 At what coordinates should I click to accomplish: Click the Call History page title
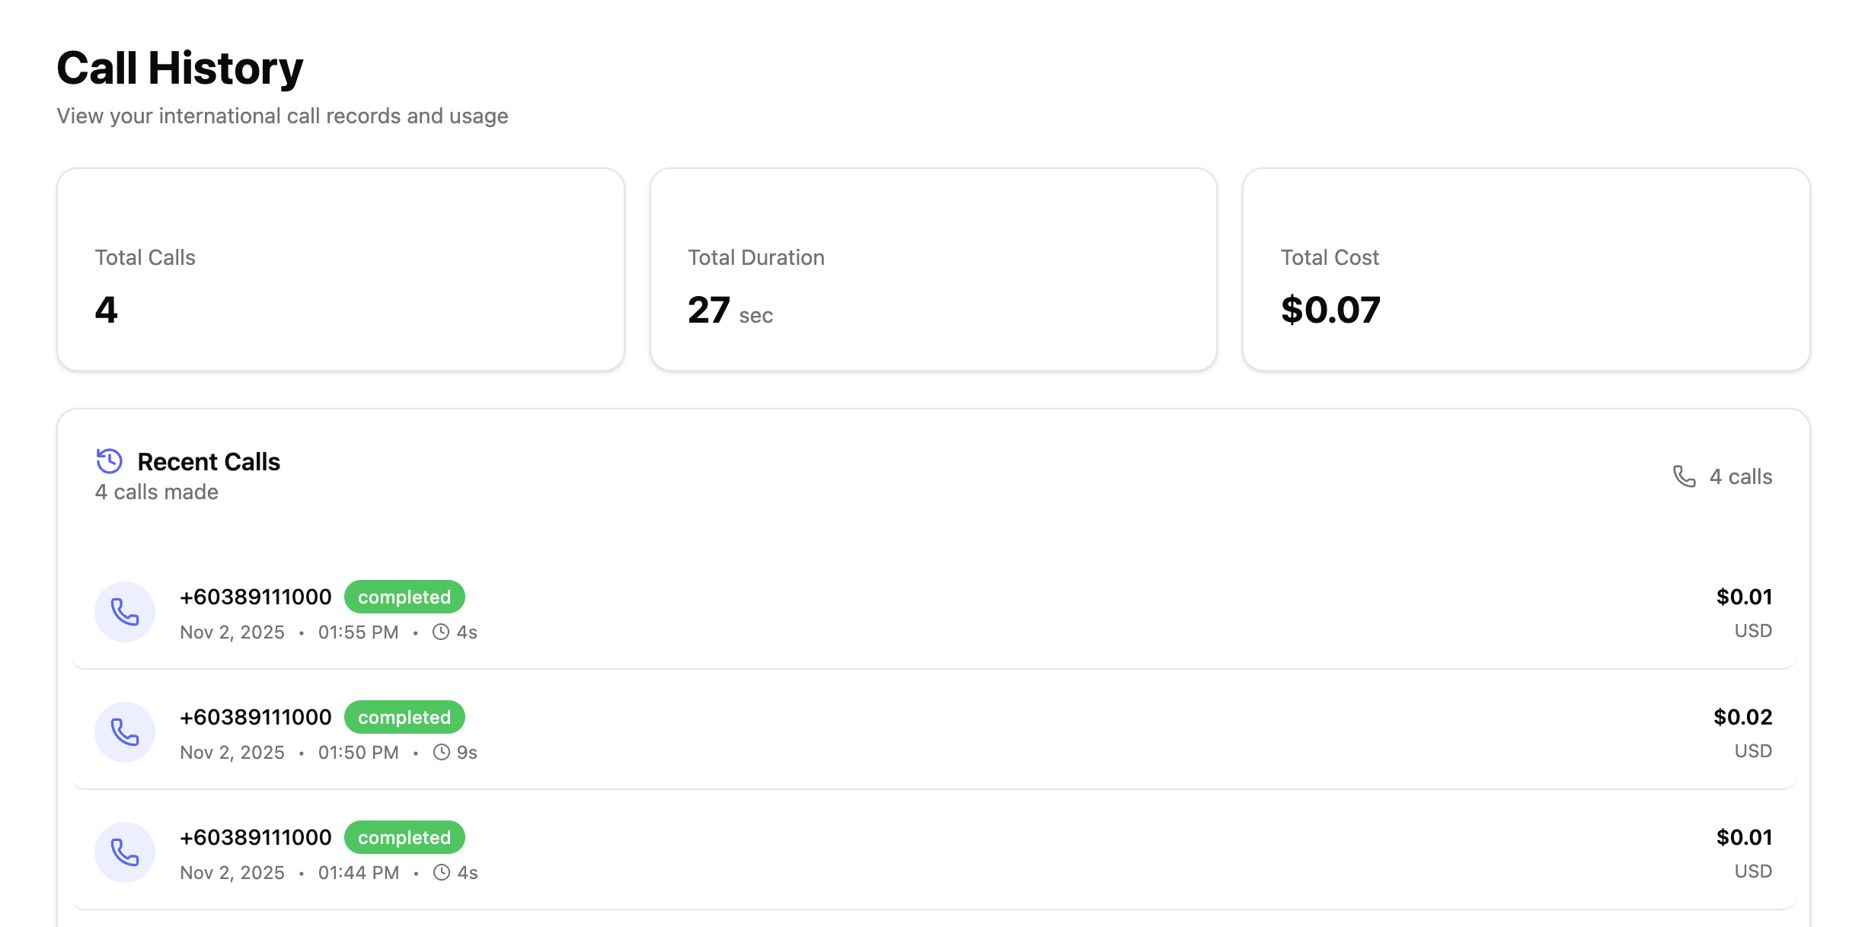[x=180, y=68]
